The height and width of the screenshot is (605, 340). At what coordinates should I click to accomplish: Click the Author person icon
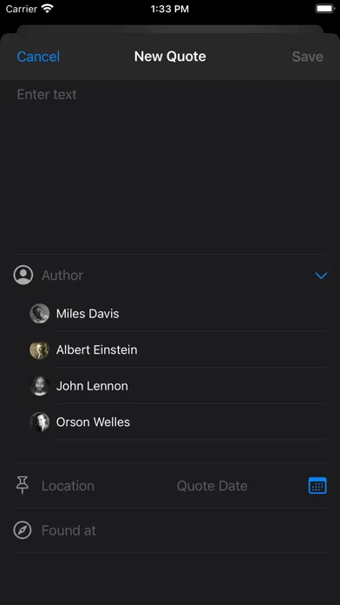click(x=23, y=275)
